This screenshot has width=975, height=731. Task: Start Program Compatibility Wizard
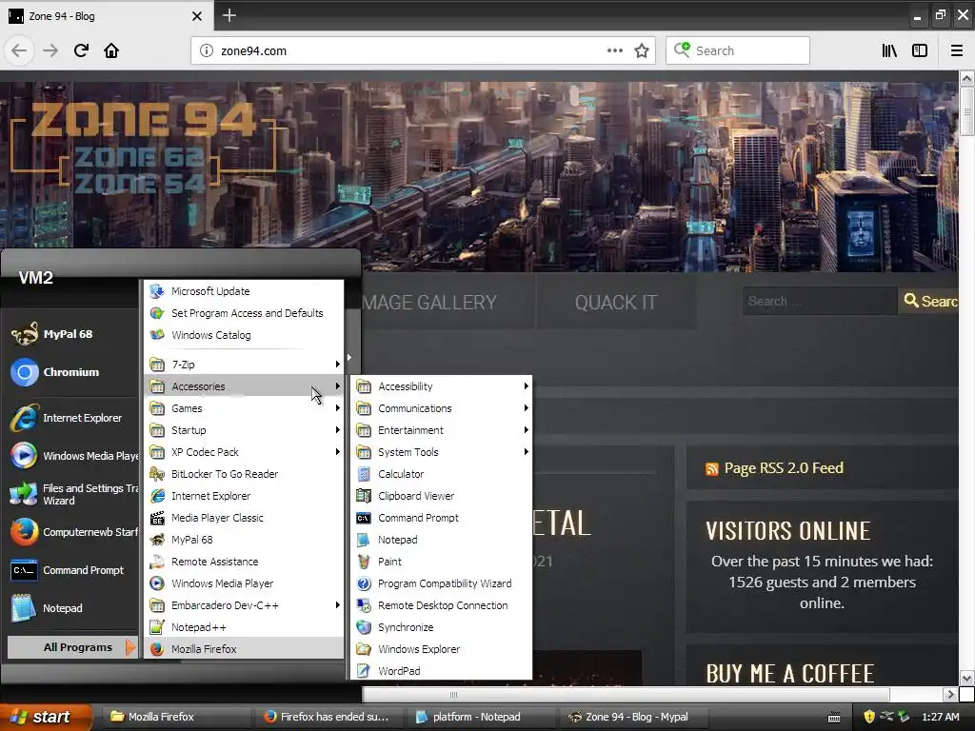pyautogui.click(x=441, y=583)
